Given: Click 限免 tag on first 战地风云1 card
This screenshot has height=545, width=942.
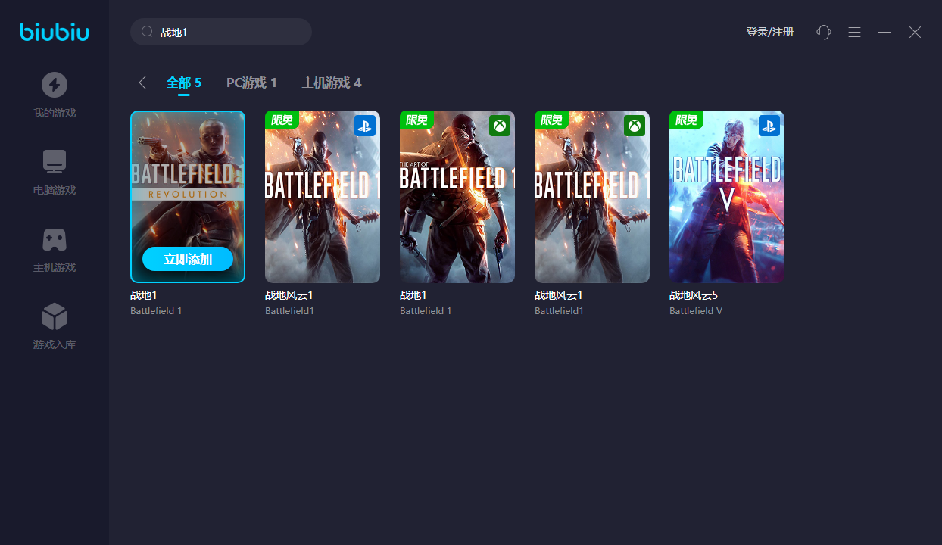Looking at the screenshot, I should click(282, 120).
